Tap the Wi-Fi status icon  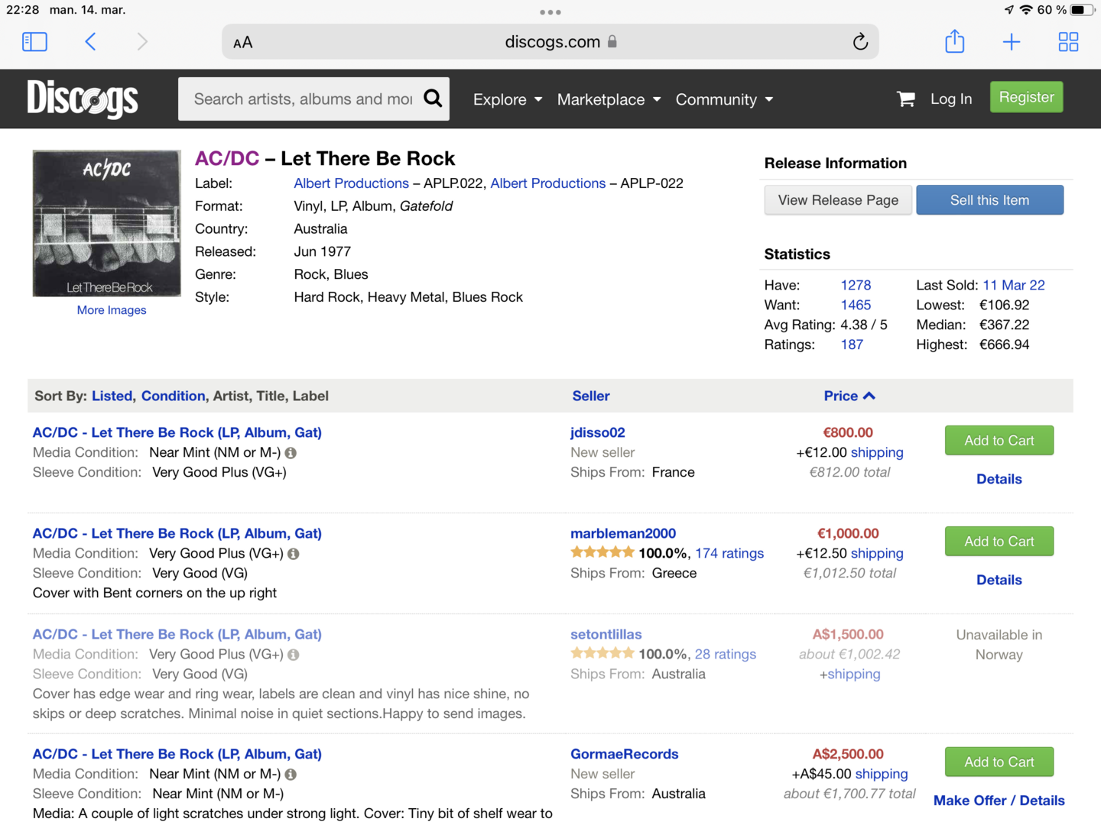click(1026, 10)
